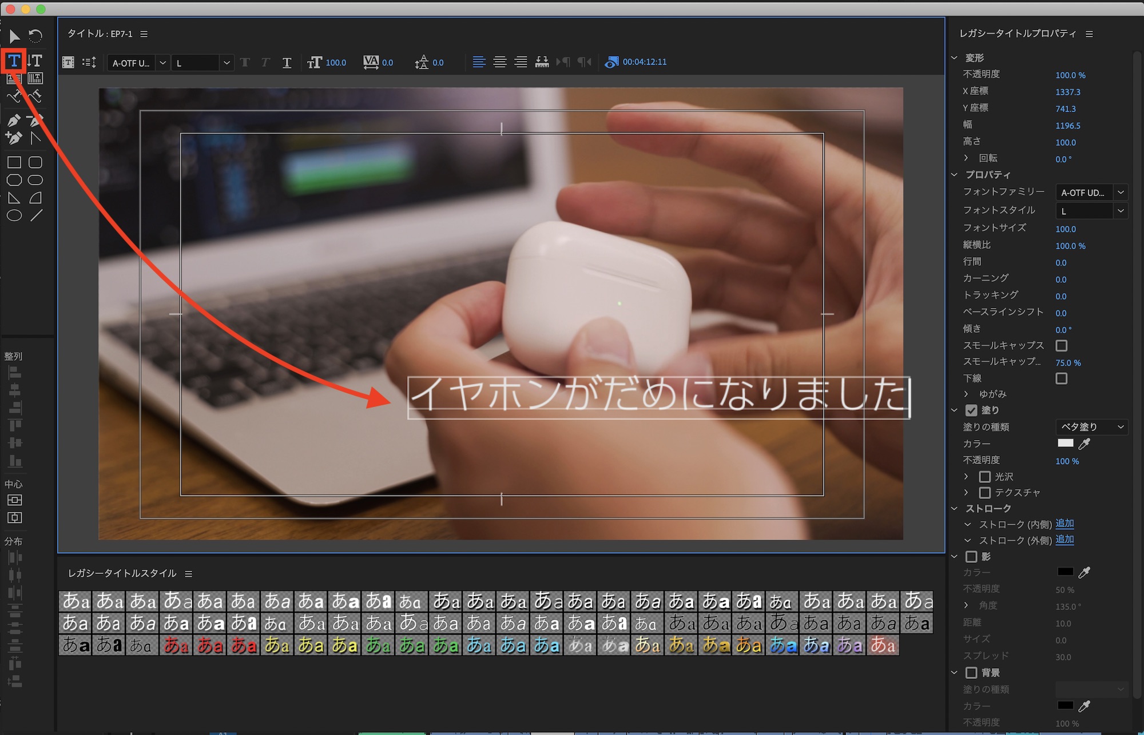Click 追加 for ストローク (内側)

pyautogui.click(x=1064, y=524)
